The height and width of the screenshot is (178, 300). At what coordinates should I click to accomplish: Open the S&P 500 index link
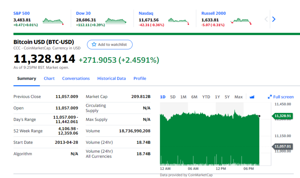coord(21,13)
